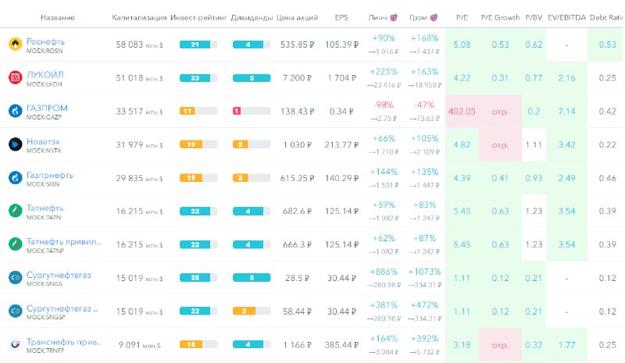
Task: Sort by the P/E Growth column header
Action: point(500,17)
